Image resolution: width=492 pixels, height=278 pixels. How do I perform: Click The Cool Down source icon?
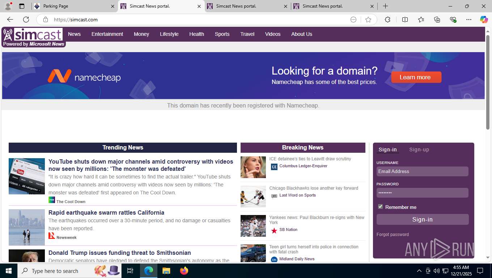[52, 200]
